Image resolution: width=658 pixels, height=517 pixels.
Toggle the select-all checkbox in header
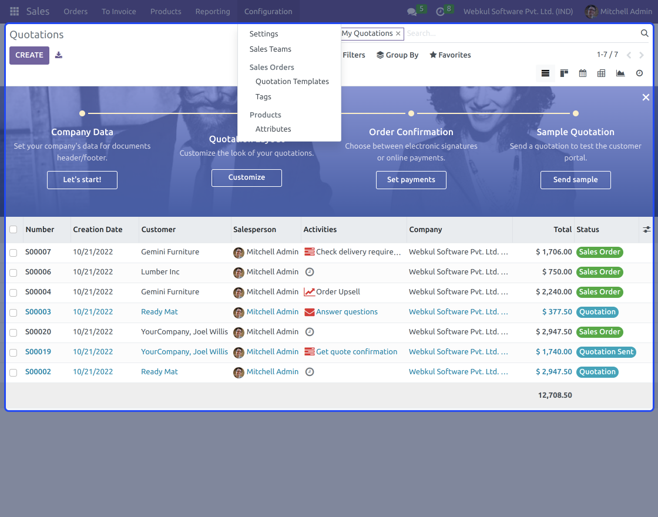(x=14, y=230)
